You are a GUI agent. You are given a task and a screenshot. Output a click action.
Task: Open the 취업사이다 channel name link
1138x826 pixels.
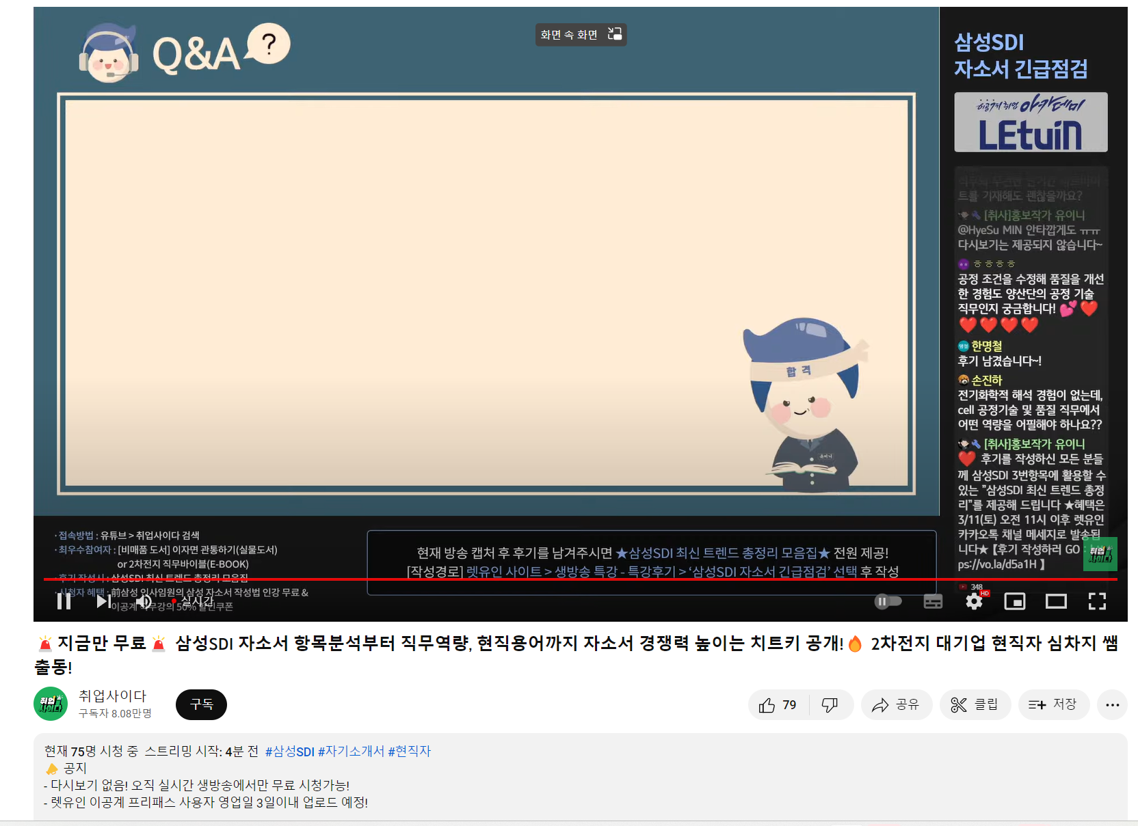coord(112,696)
